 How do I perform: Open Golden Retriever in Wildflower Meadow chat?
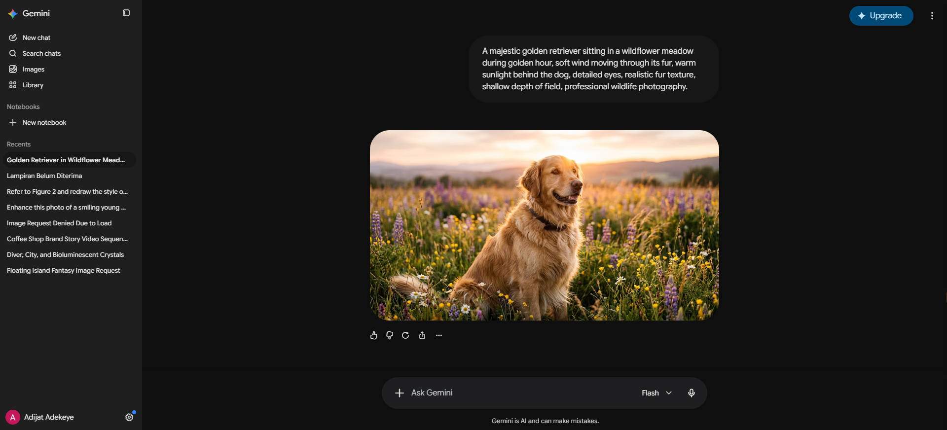(x=69, y=160)
